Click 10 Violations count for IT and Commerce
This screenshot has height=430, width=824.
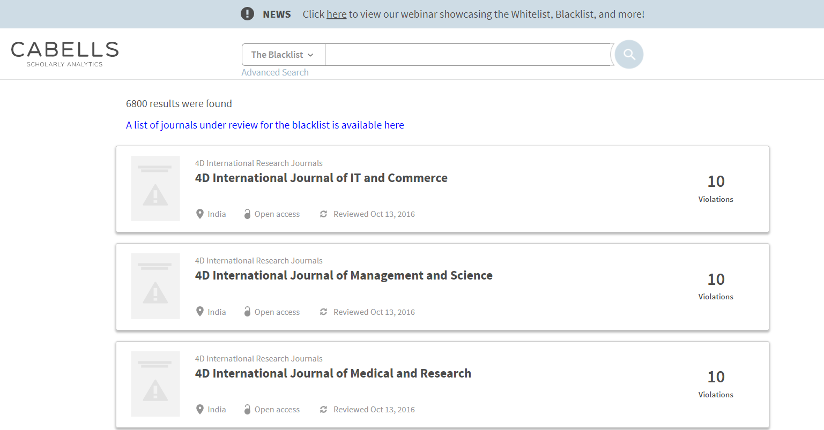[x=716, y=188]
